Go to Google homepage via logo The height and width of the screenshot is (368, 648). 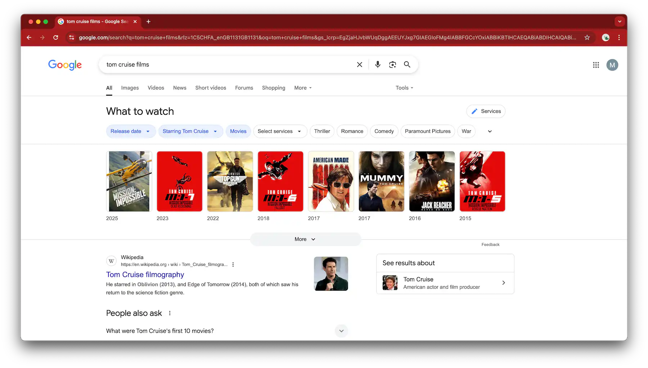[65, 65]
